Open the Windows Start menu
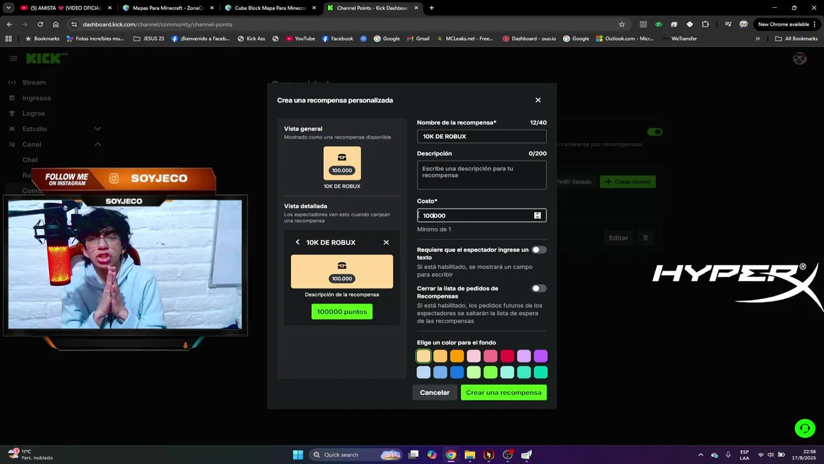The height and width of the screenshot is (464, 824). pyautogui.click(x=298, y=454)
